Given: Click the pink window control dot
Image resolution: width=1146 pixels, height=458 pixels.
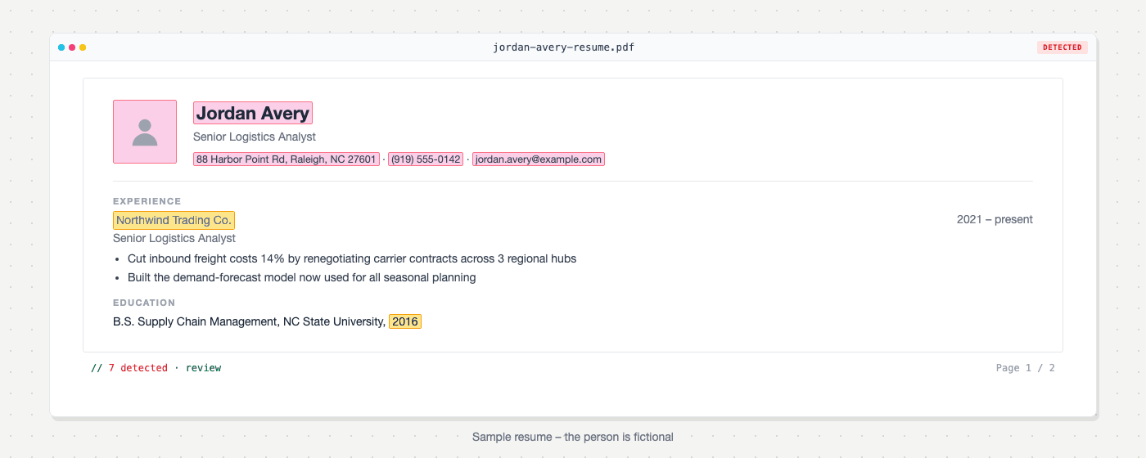Looking at the screenshot, I should click(x=72, y=47).
